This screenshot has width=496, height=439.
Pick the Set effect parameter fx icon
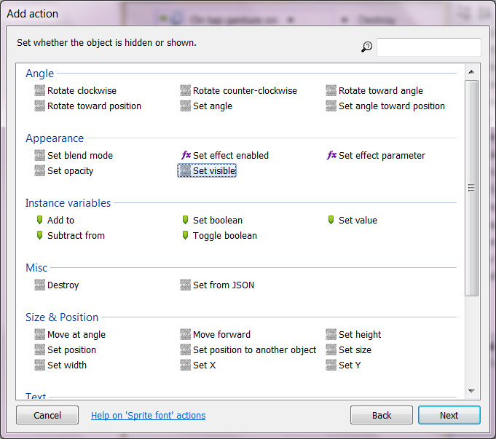tap(331, 155)
